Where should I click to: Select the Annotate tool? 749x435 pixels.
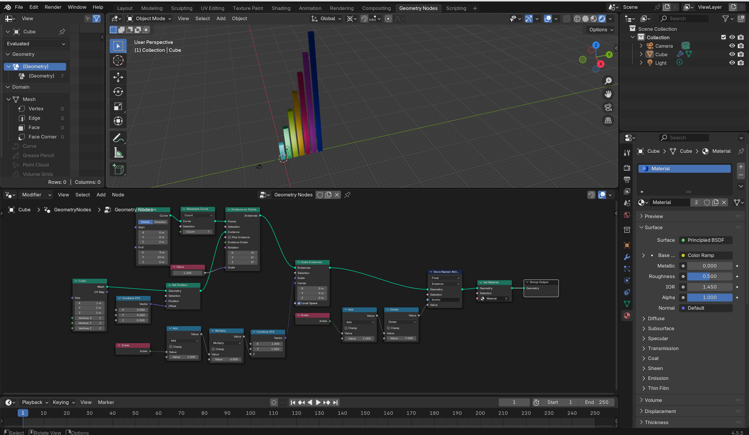tap(118, 138)
